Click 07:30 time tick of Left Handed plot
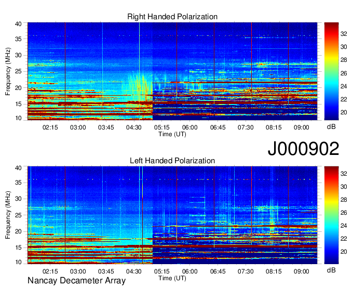This screenshot has height=287, width=353. [x=246, y=271]
